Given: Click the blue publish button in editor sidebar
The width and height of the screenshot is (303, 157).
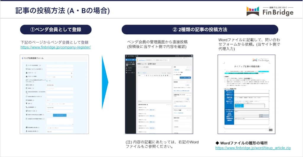Looking at the screenshot, I should 185,78.
